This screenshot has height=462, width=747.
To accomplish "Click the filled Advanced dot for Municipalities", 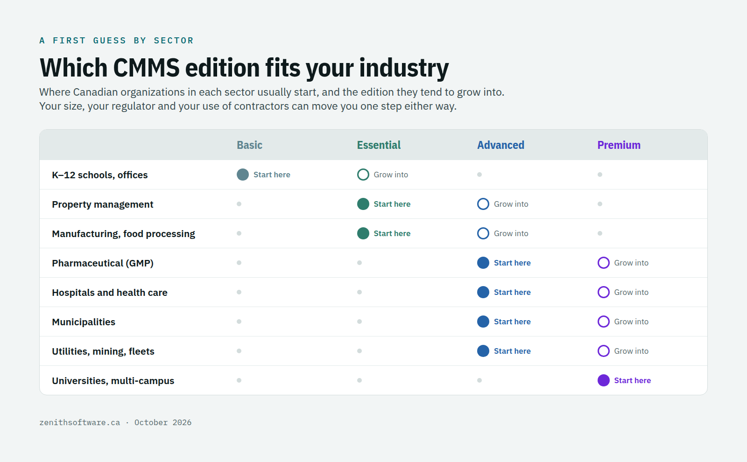I will click(x=483, y=322).
